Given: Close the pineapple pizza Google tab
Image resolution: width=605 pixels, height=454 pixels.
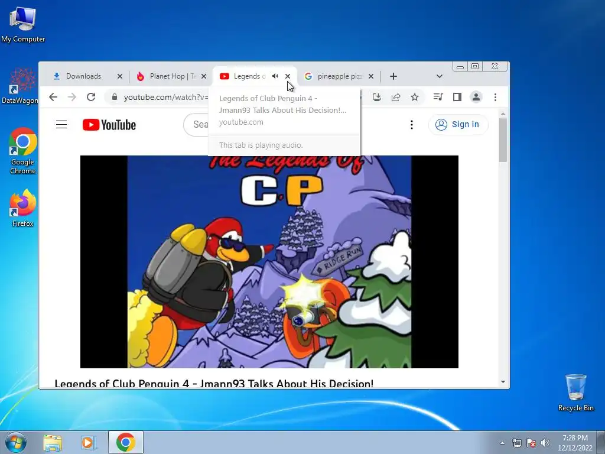Looking at the screenshot, I should coord(371,76).
